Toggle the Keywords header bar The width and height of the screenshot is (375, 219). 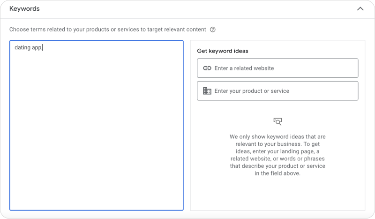click(x=187, y=9)
